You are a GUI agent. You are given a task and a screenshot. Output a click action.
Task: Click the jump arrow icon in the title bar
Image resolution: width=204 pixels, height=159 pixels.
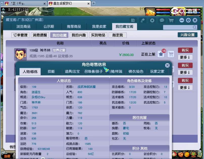coord(143,20)
